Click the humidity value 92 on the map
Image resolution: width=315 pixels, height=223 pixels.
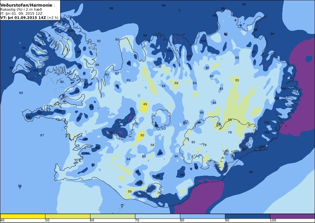(226, 34)
